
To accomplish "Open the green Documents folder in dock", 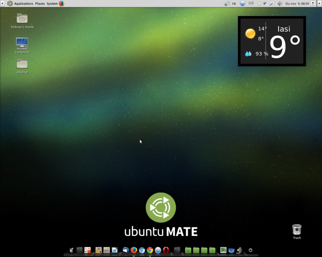I will 196,250.
